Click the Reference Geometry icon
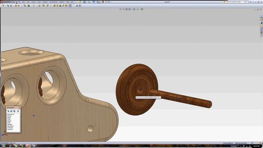This screenshot has width=263, height=148. [34, 6]
